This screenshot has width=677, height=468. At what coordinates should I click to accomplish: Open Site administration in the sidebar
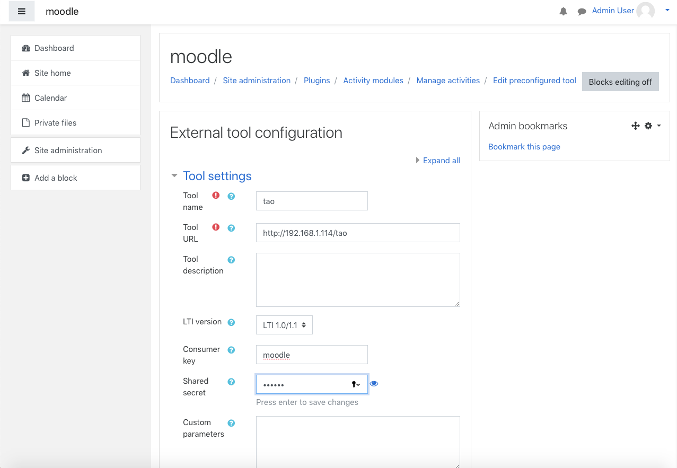point(75,150)
